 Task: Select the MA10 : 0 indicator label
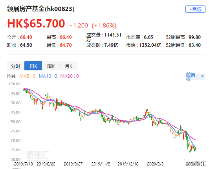point(48,76)
